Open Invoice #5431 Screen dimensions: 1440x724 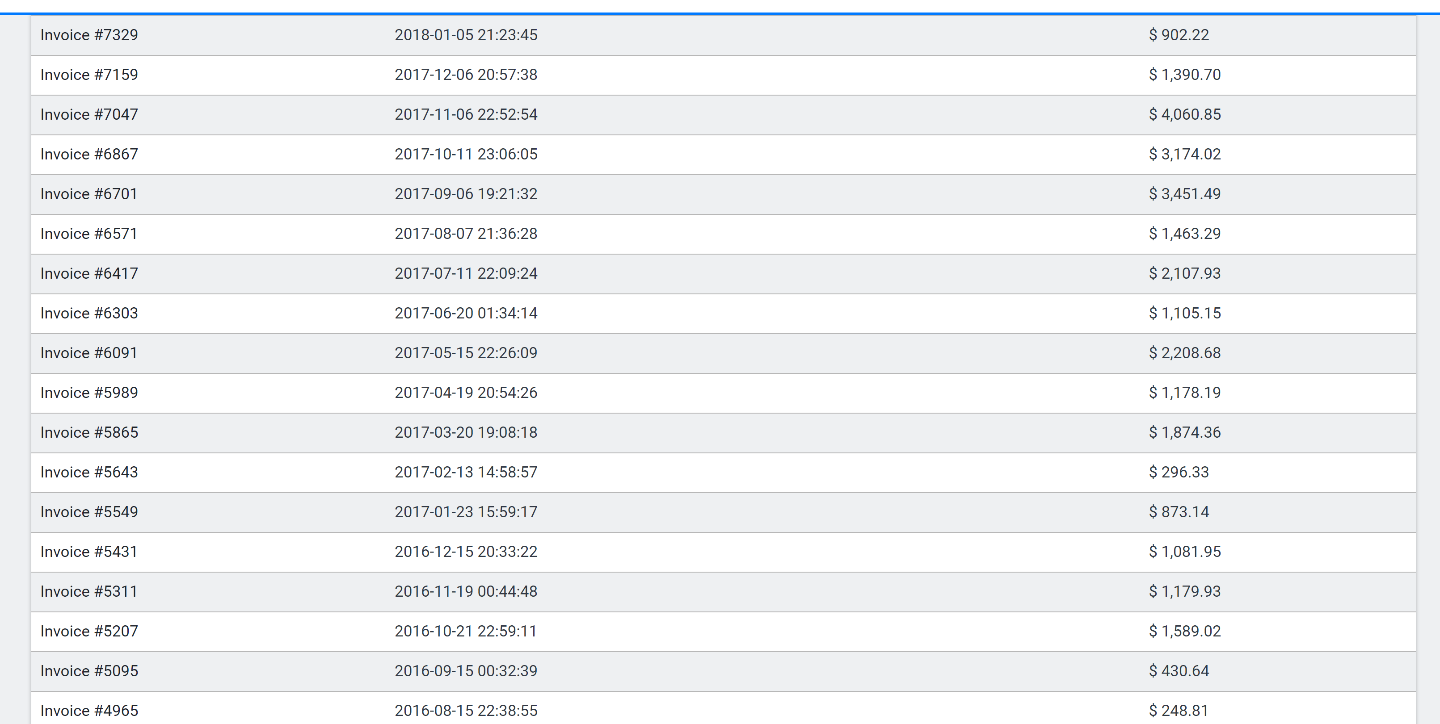tap(89, 552)
